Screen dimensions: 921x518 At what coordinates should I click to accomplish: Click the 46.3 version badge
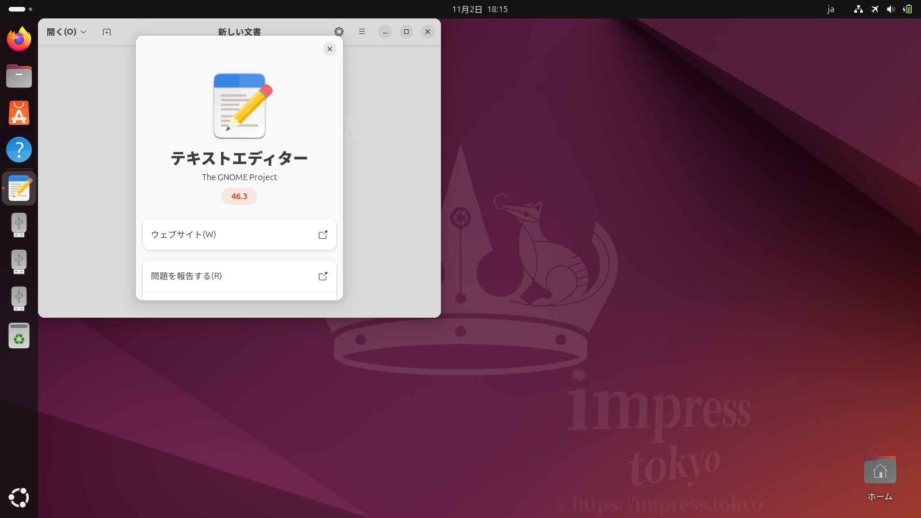click(239, 196)
